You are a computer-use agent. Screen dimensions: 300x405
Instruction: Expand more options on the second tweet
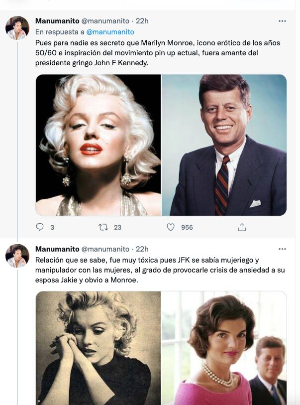click(x=282, y=249)
